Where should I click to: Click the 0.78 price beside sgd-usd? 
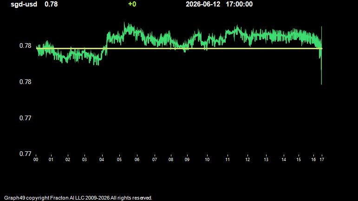(51, 4)
